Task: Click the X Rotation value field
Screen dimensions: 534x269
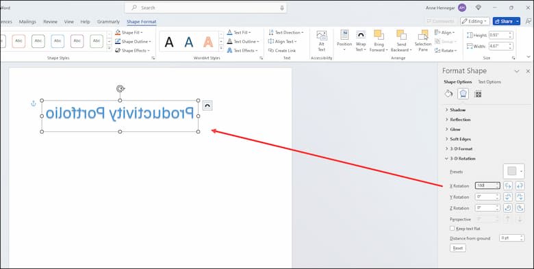Action: [x=487, y=185]
